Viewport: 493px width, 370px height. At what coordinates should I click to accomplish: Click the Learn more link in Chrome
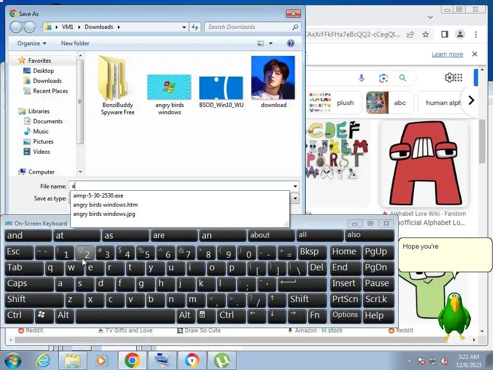pyautogui.click(x=447, y=54)
